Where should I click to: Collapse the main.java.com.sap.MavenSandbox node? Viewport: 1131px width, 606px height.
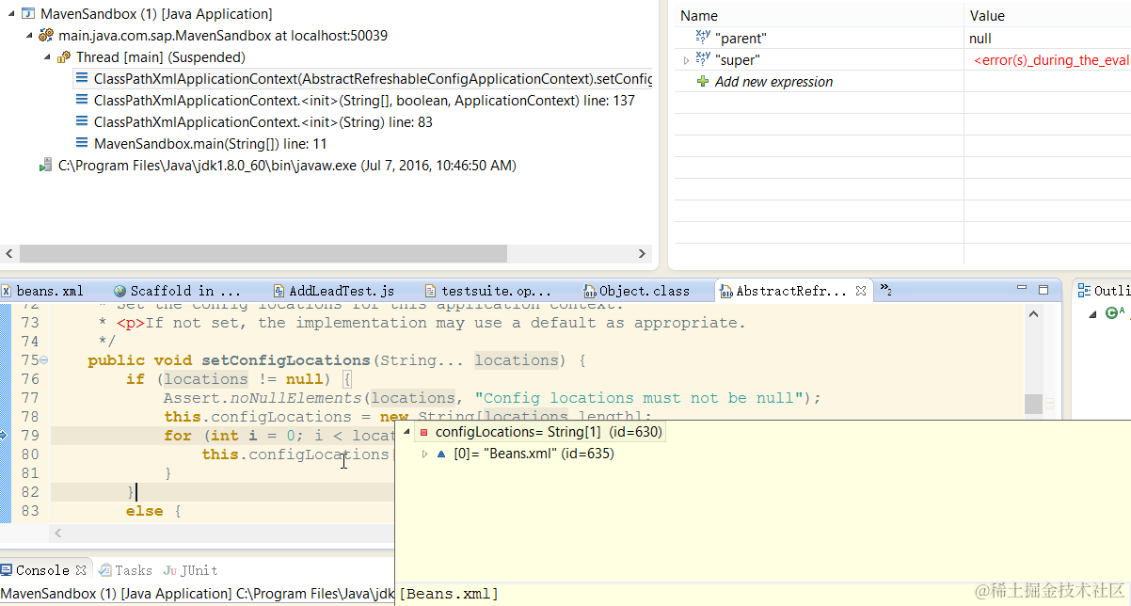tap(29, 36)
